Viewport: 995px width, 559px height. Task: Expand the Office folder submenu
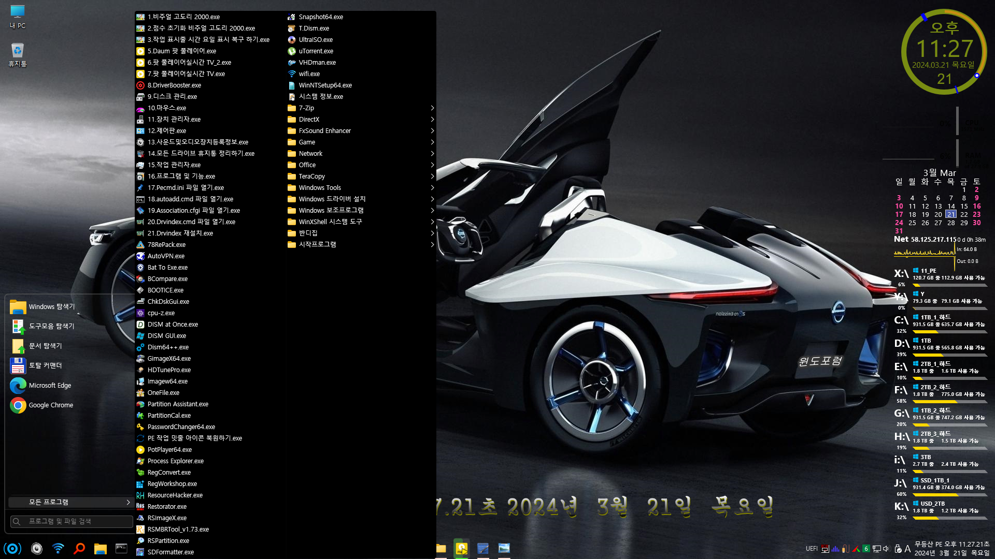pos(361,165)
